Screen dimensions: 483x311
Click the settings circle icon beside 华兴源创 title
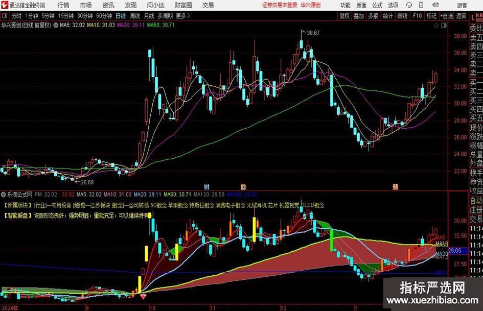[x=56, y=25]
